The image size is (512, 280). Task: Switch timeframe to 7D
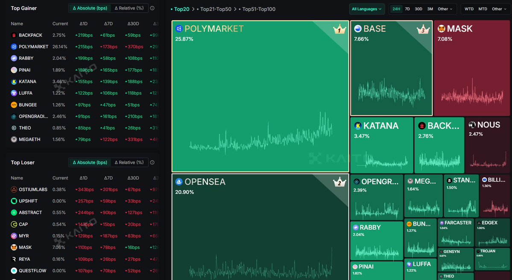[x=407, y=9]
